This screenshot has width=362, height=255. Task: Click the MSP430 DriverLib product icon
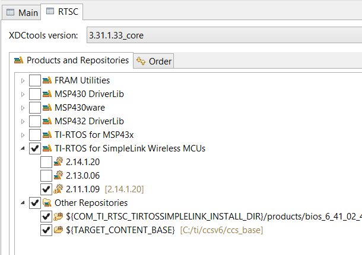pos(47,94)
